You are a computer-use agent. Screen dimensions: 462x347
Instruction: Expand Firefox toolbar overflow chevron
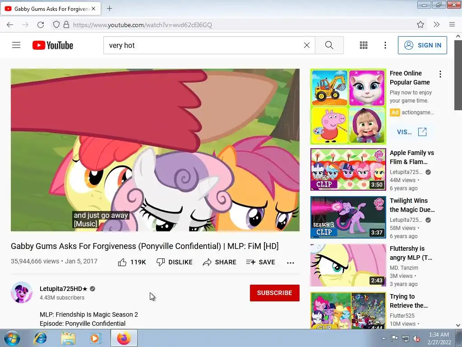tap(436, 24)
